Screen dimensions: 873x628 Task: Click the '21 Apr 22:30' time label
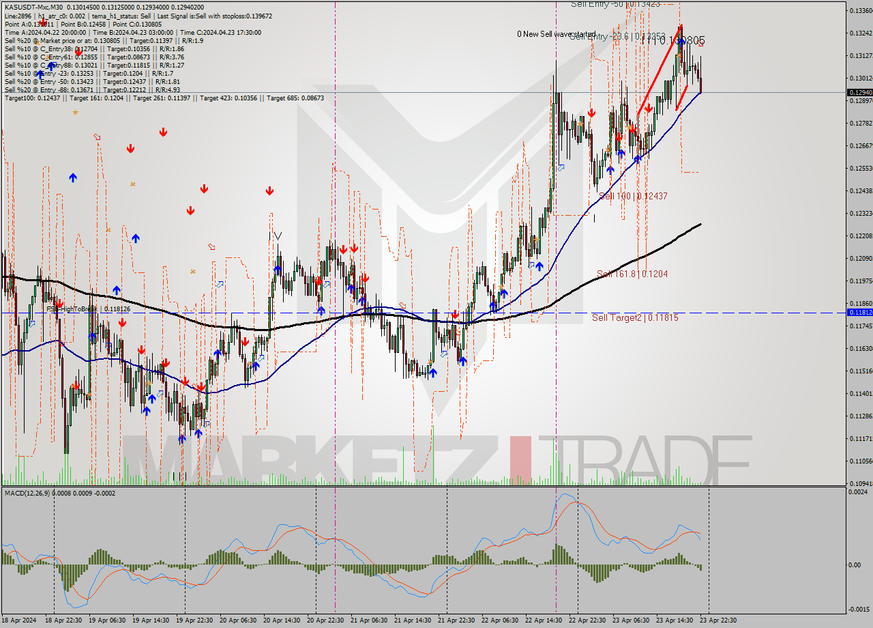(x=456, y=620)
